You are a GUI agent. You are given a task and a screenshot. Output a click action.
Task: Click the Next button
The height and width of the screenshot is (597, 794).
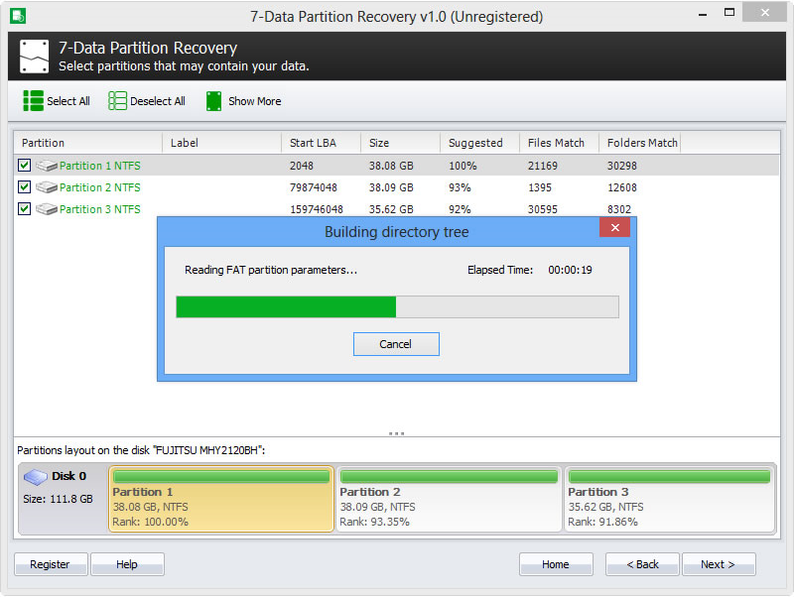coord(719,564)
